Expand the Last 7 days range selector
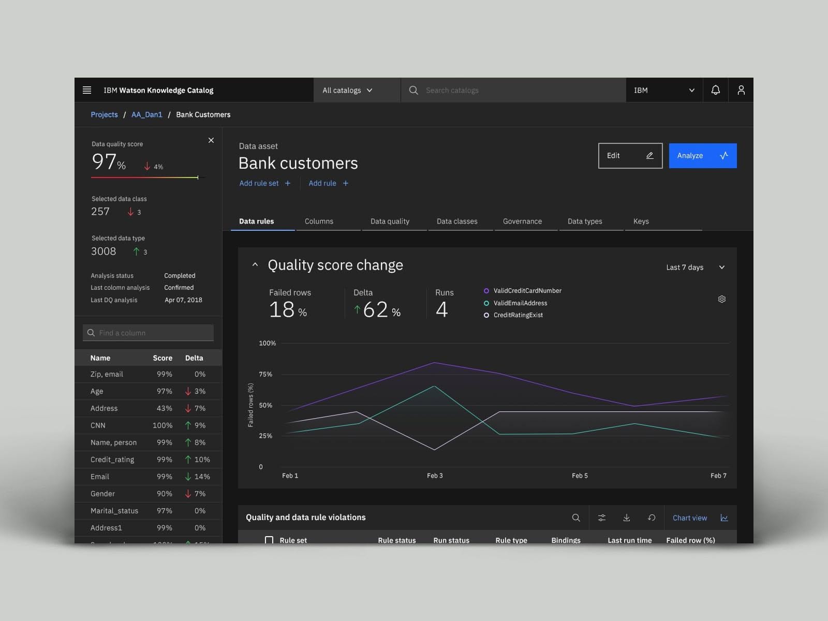The width and height of the screenshot is (828, 621). click(x=695, y=268)
